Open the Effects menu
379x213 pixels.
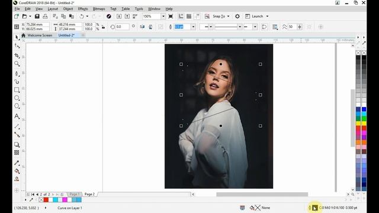(x=83, y=9)
